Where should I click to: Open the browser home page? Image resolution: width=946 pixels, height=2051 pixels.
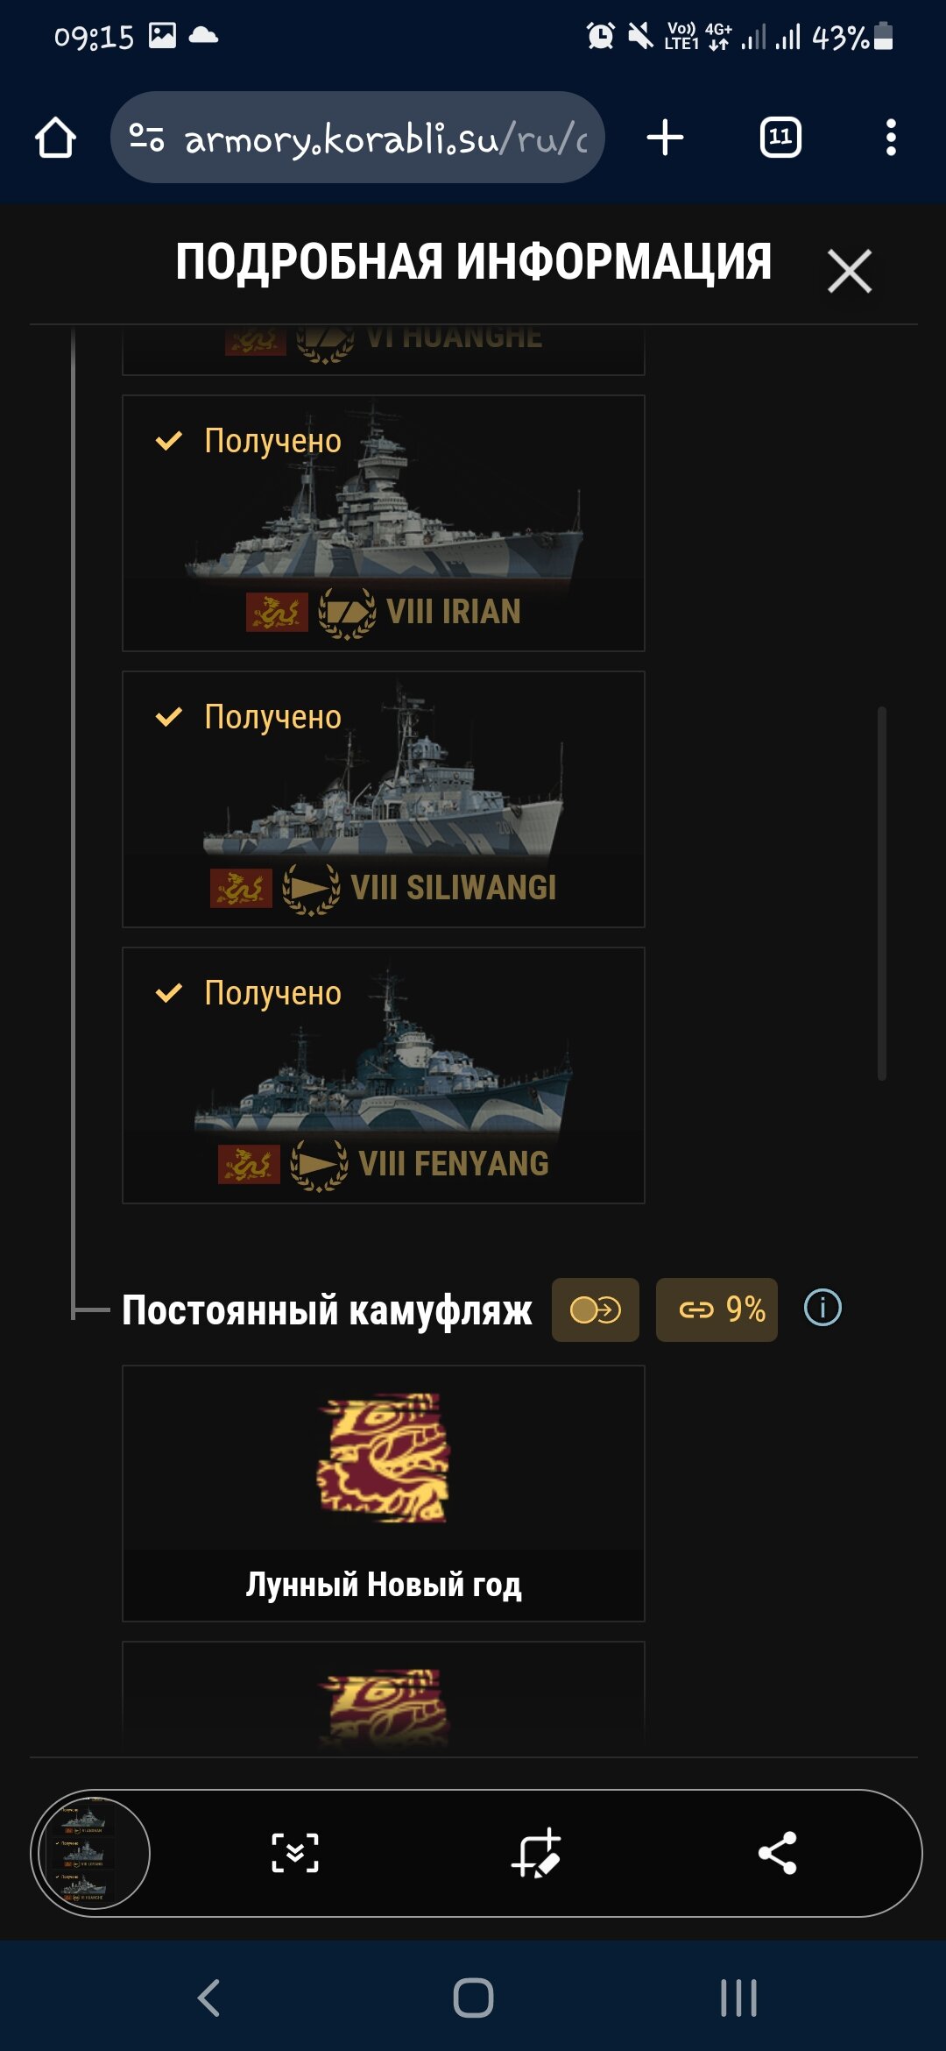pos(55,138)
